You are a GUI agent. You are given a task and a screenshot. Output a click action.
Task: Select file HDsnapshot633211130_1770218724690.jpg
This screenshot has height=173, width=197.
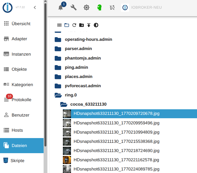click(130, 151)
